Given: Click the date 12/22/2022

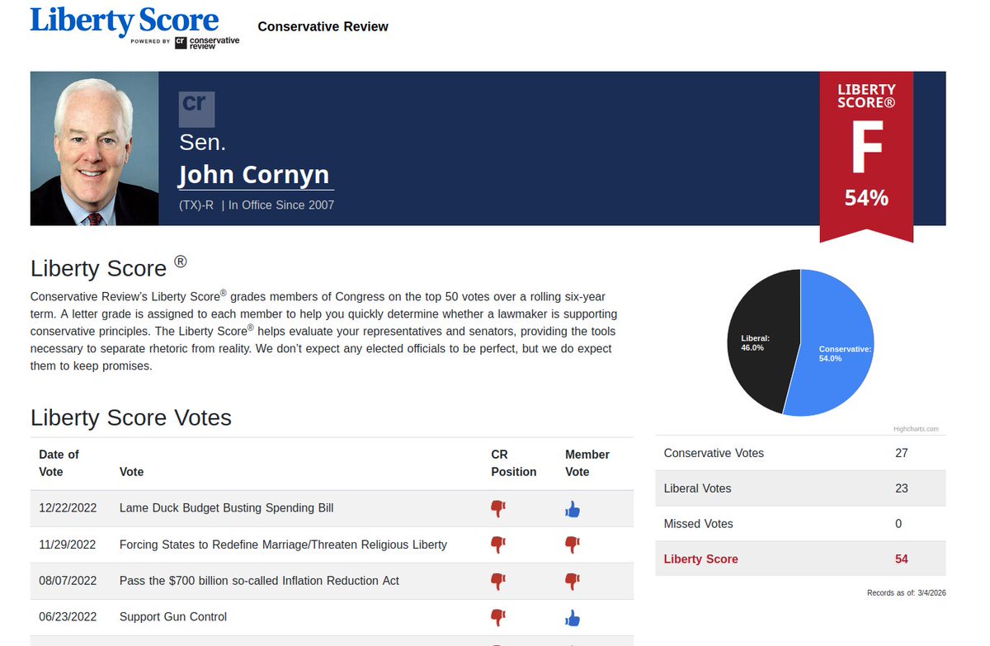Looking at the screenshot, I should click(68, 508).
